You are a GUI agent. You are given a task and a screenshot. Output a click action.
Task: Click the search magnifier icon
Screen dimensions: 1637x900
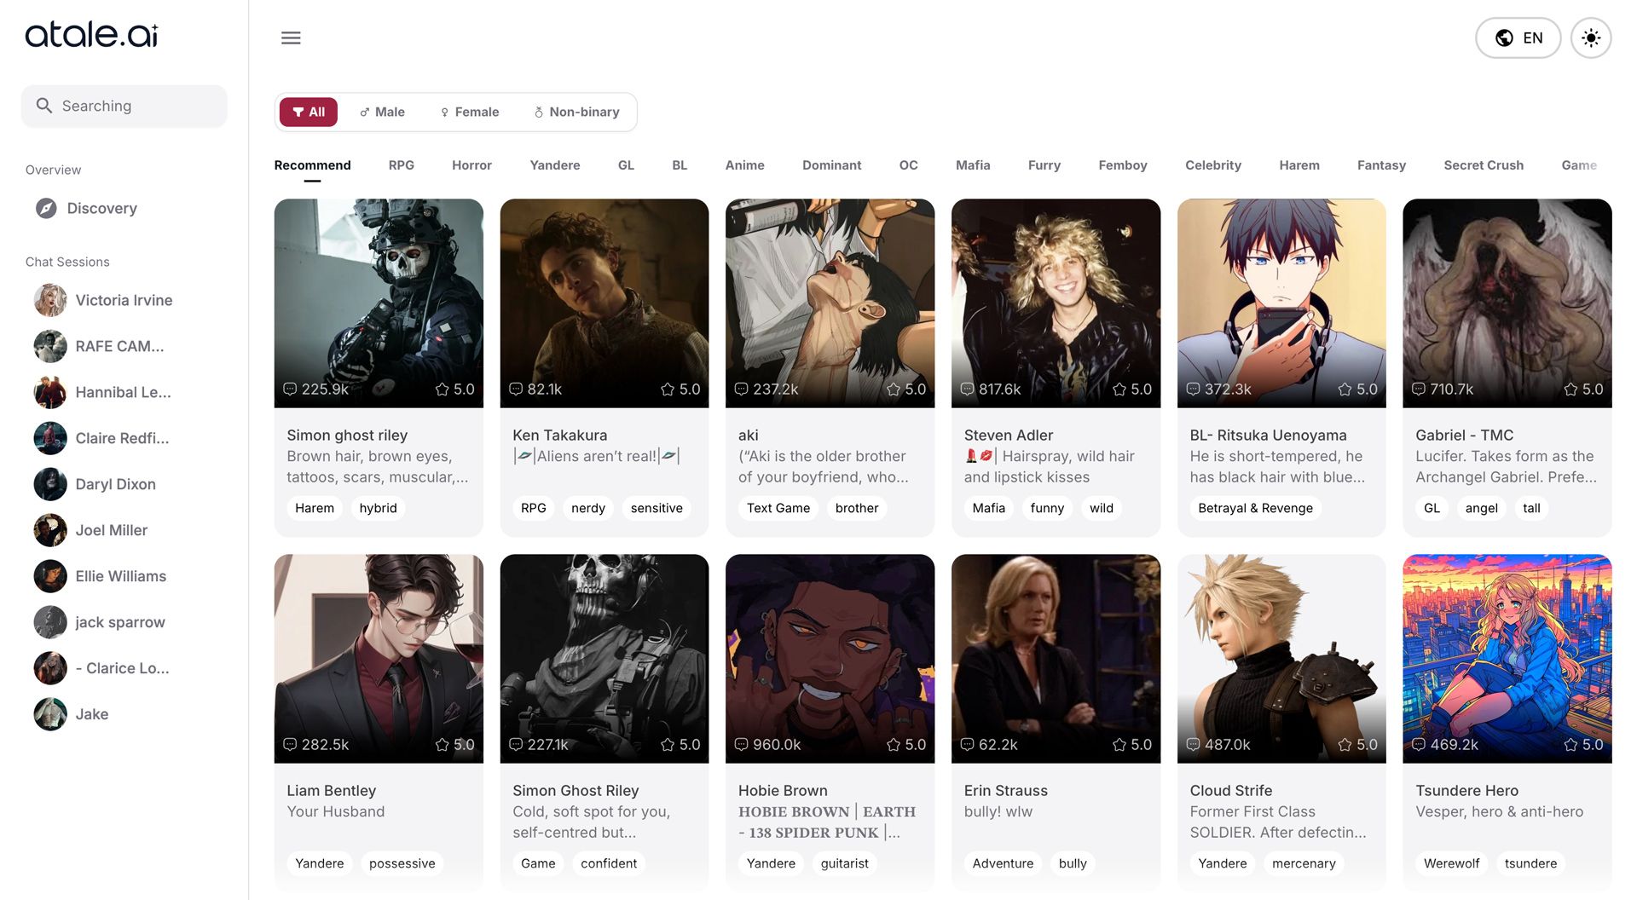click(45, 106)
